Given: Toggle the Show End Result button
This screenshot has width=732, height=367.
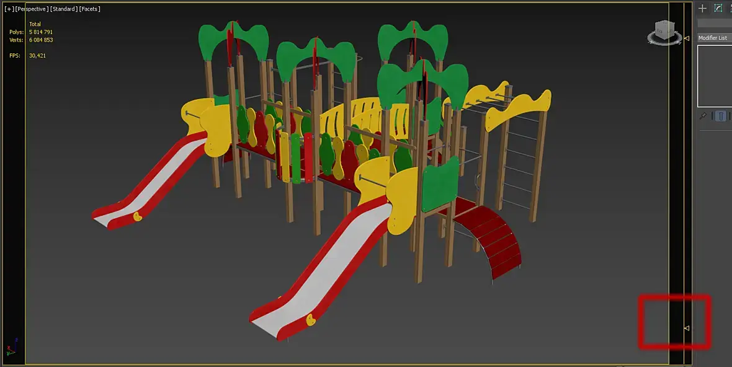Looking at the screenshot, I should [721, 116].
